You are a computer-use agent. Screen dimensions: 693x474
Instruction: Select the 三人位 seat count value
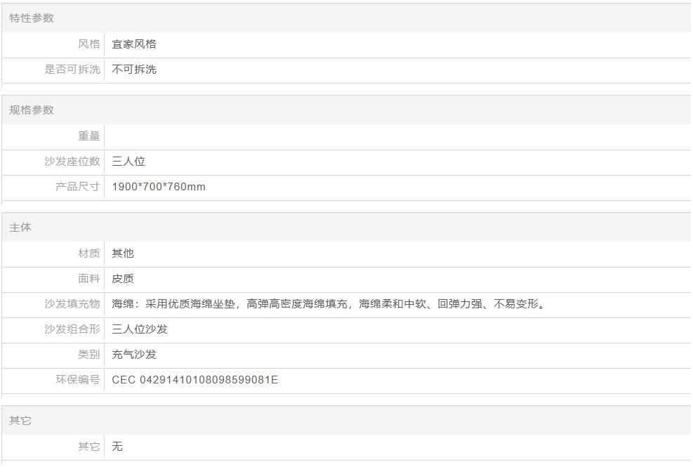(128, 162)
